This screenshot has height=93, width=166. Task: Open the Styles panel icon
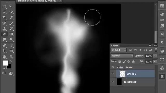click(x=162, y=26)
